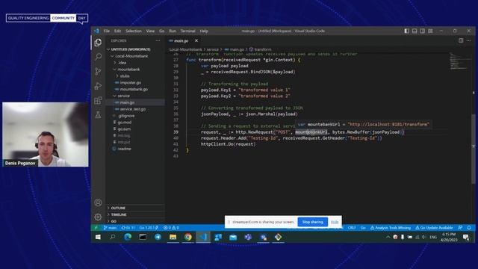Open the Explorer view in activity bar

[98, 43]
